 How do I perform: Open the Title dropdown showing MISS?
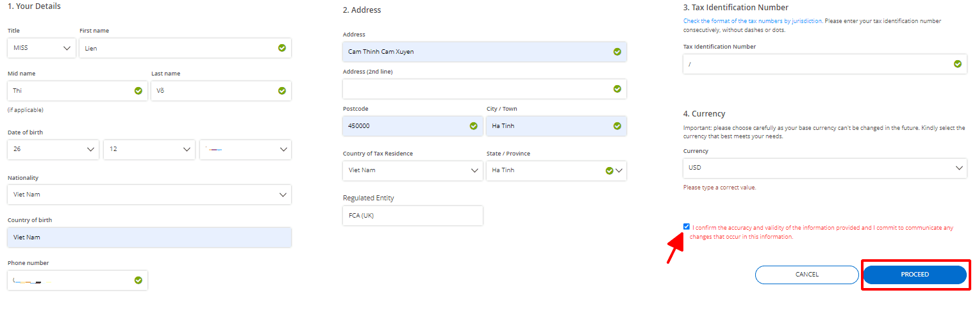[42, 48]
